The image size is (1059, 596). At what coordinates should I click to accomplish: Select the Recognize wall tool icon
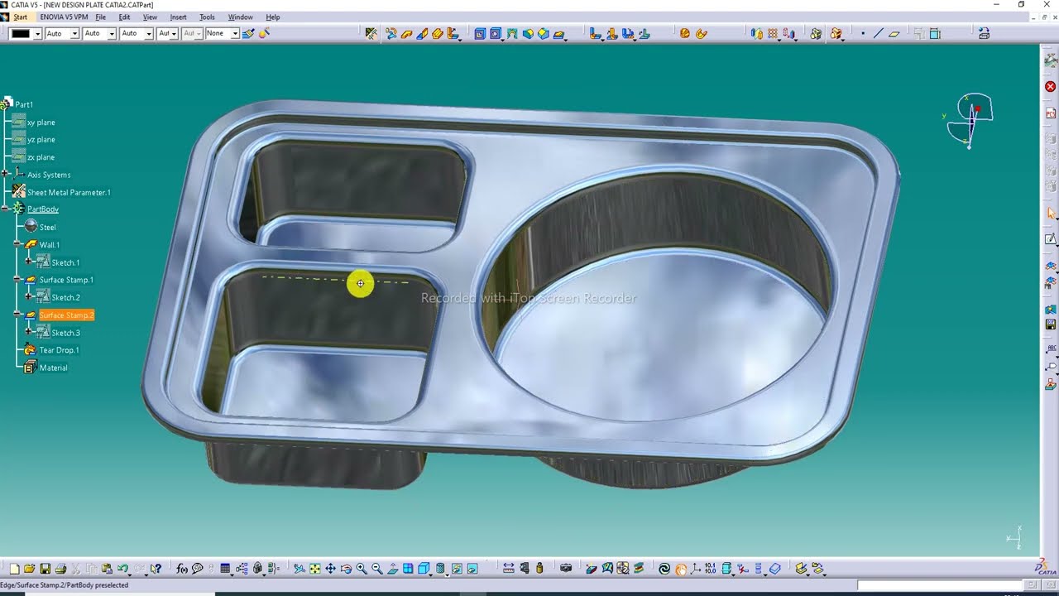pyautogui.click(x=391, y=33)
